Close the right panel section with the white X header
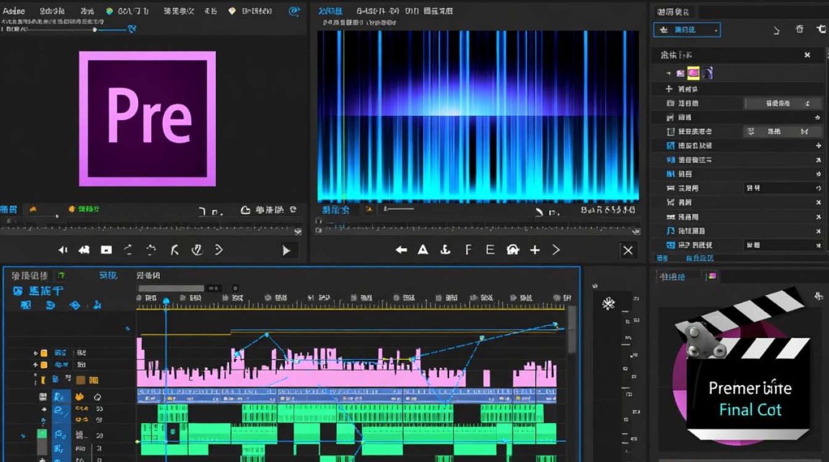The height and width of the screenshot is (462, 829). point(807,55)
